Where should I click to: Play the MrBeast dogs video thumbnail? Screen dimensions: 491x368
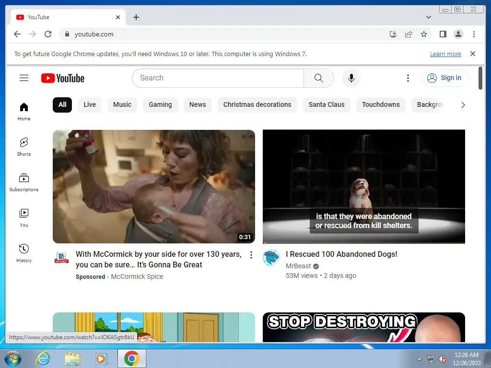(364, 186)
